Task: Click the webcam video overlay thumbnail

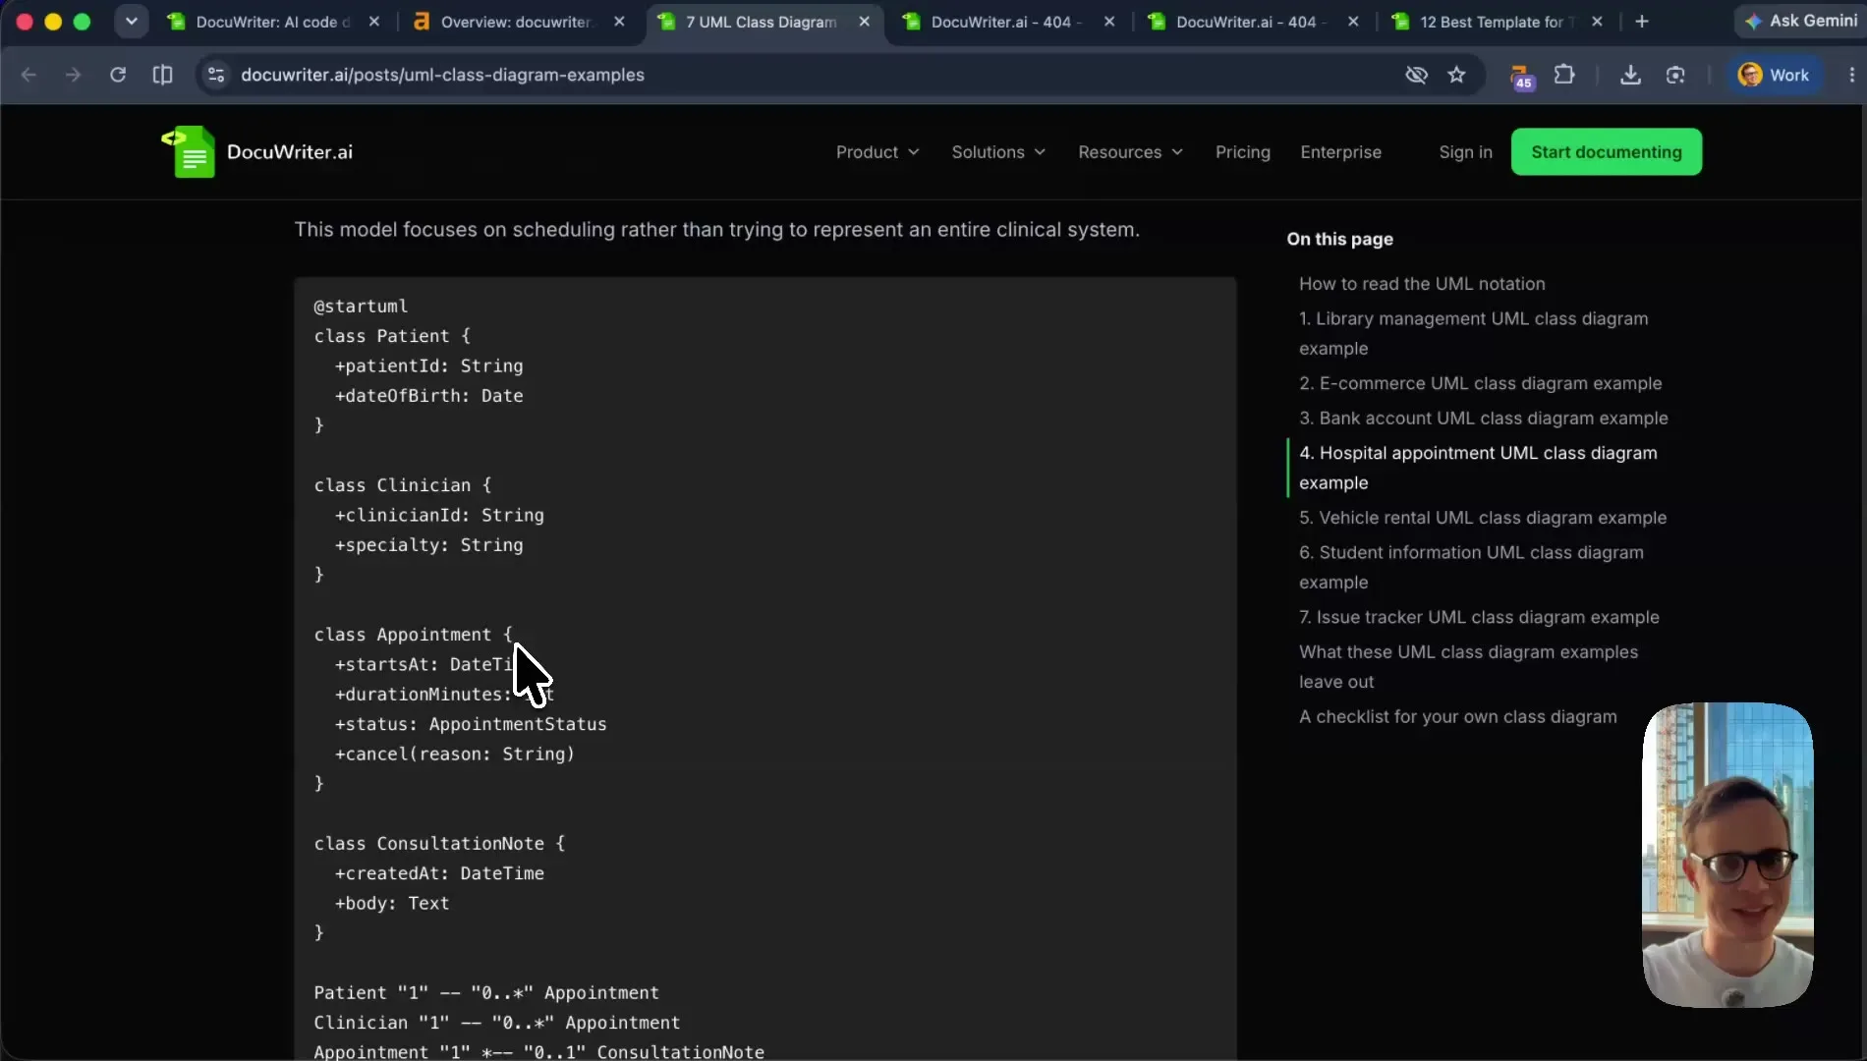Action: pyautogui.click(x=1727, y=855)
